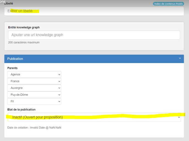189x141 pixels.
Task: Open the Agence parent dropdown
Action: coord(34,74)
